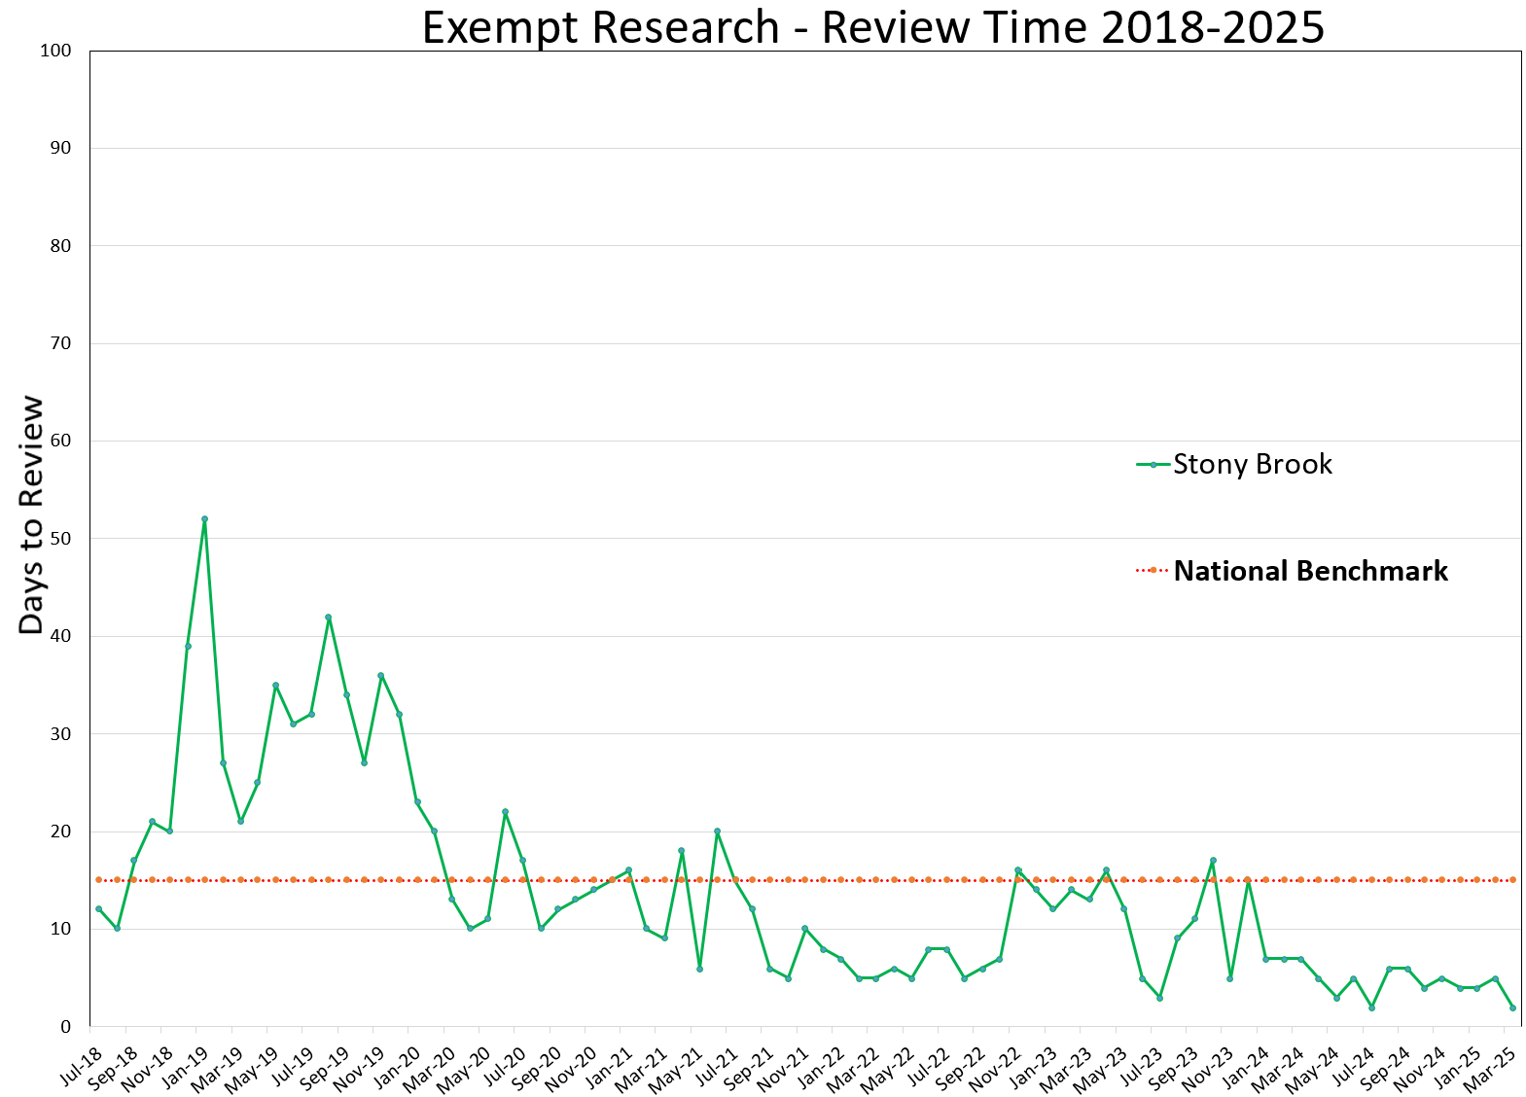Click the 'Jan-21' x-axis label
The width and height of the screenshot is (1526, 1097).
pyautogui.click(x=610, y=1067)
